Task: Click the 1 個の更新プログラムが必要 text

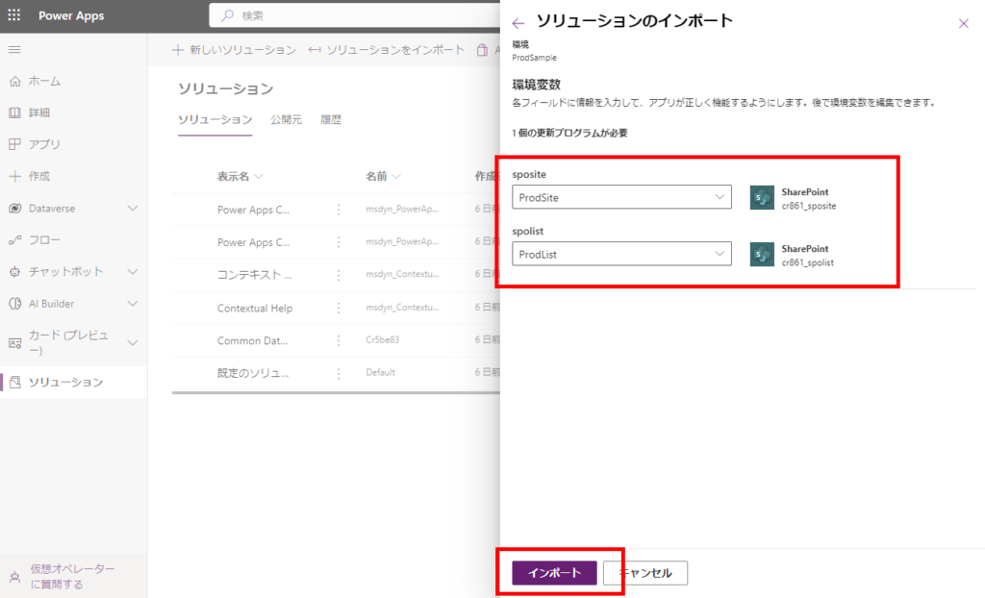Action: 569,134
